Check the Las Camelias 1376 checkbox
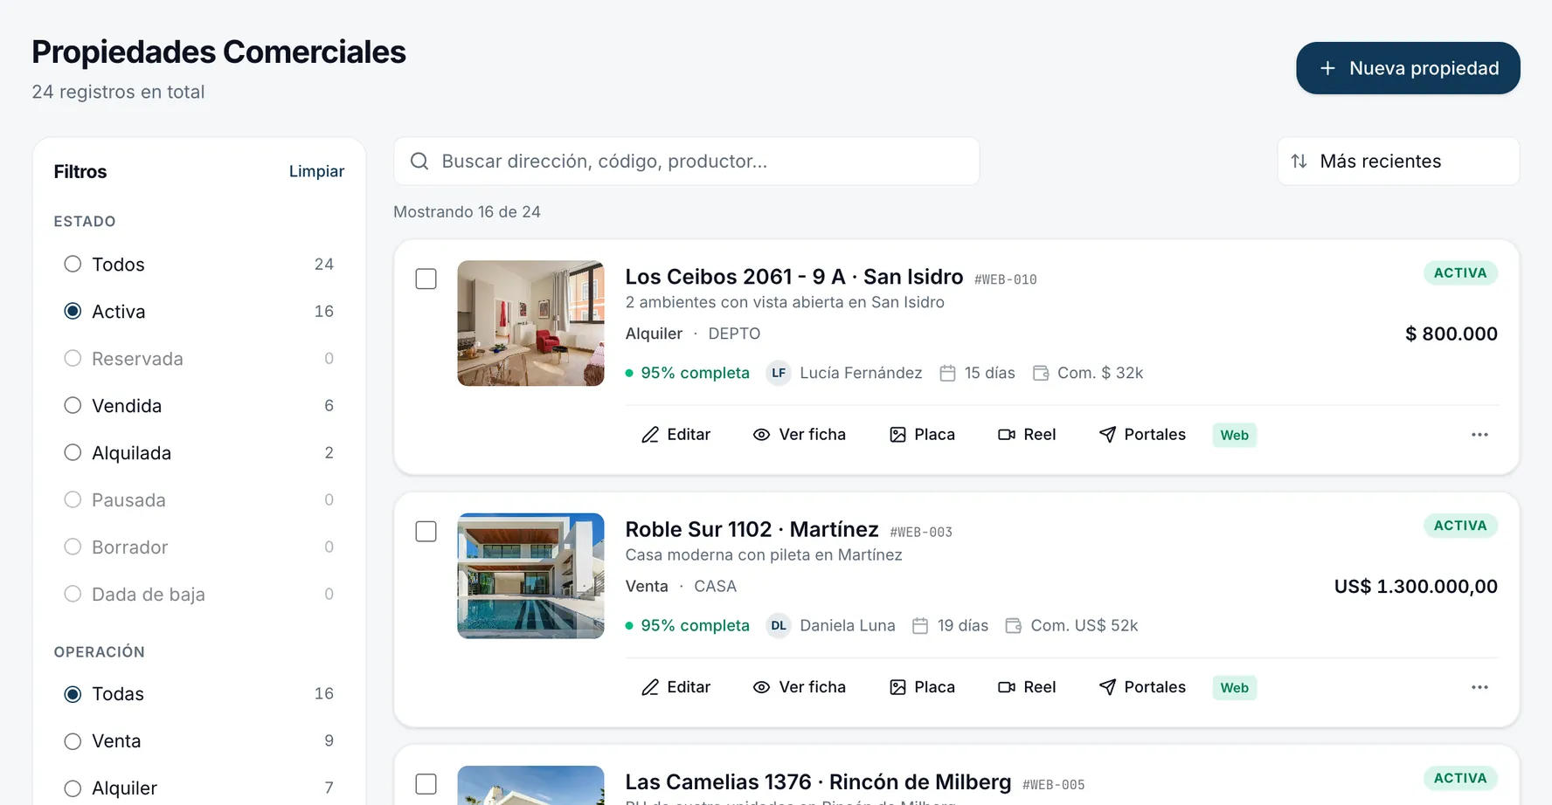Screen dimensions: 1552x805 point(426,784)
